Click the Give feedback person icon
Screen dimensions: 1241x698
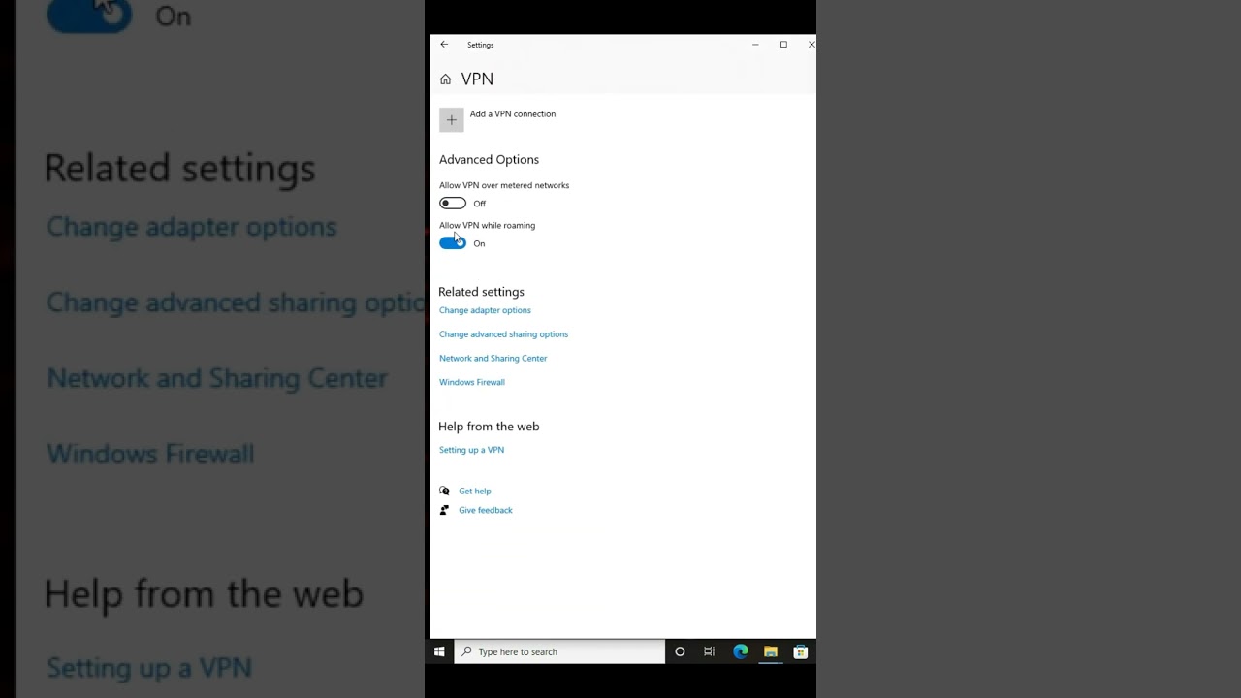click(444, 510)
